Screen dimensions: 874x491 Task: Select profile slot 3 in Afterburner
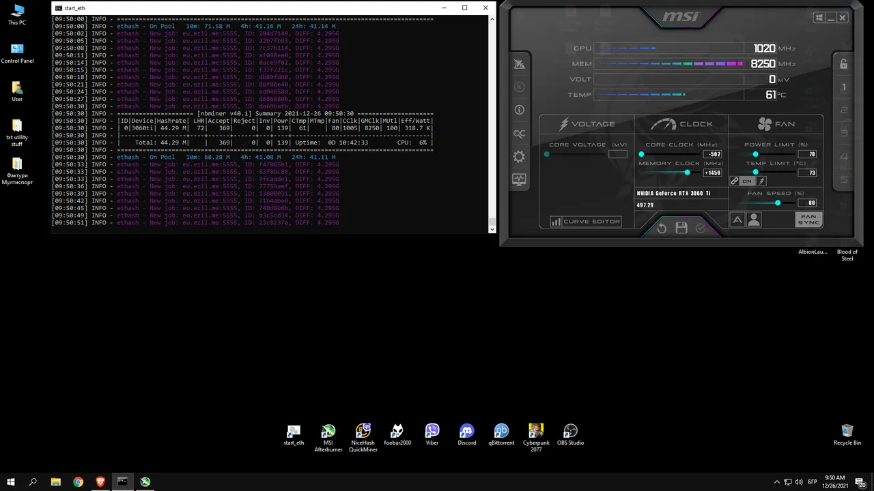[843, 134]
